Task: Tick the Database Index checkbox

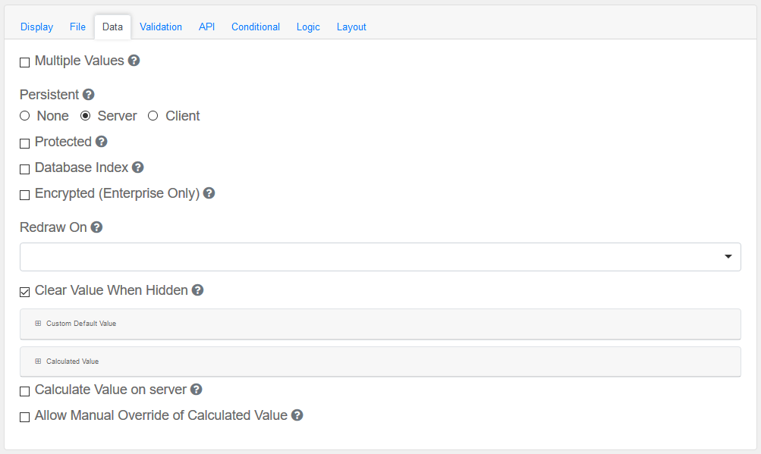Action: (x=25, y=169)
